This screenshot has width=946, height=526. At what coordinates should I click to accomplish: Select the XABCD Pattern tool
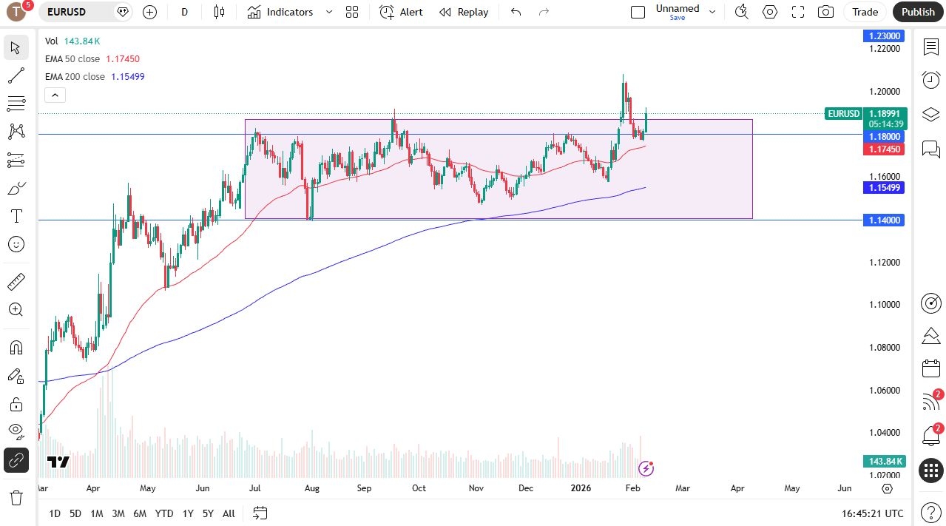click(x=16, y=131)
